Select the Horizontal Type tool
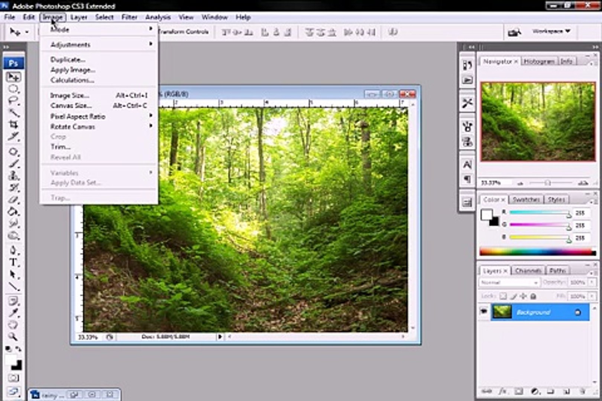Viewport: 602px width, 401px height. tap(13, 263)
